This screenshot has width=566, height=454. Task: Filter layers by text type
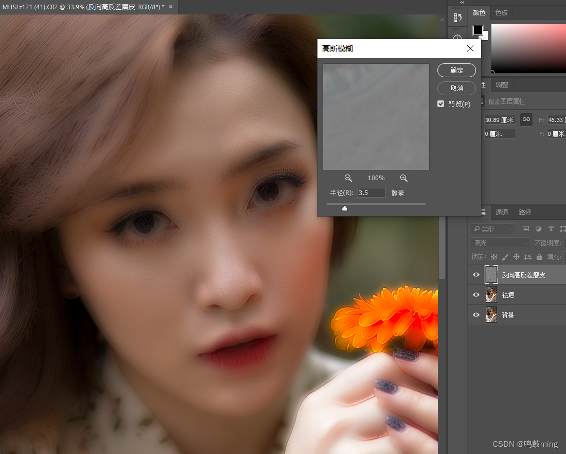tap(551, 229)
